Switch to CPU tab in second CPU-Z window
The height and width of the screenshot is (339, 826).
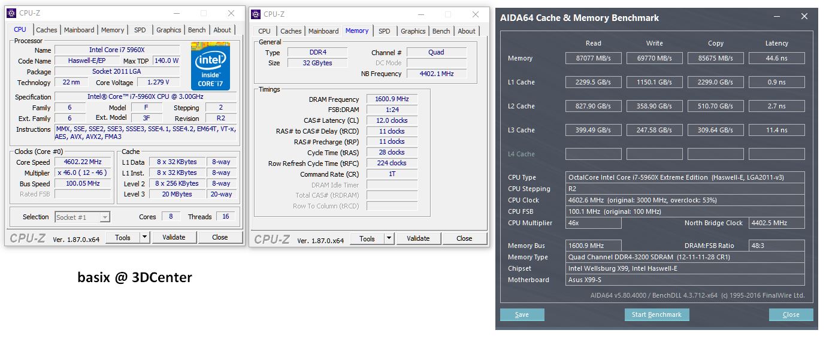pos(264,31)
